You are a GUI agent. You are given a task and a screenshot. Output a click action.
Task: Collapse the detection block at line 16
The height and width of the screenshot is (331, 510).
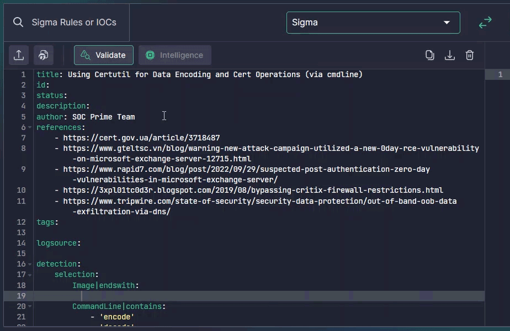[x=30, y=264]
